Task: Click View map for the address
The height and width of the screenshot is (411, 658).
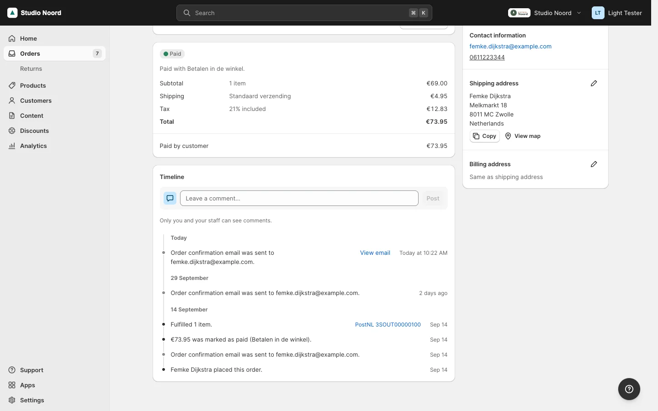Action: 523,136
